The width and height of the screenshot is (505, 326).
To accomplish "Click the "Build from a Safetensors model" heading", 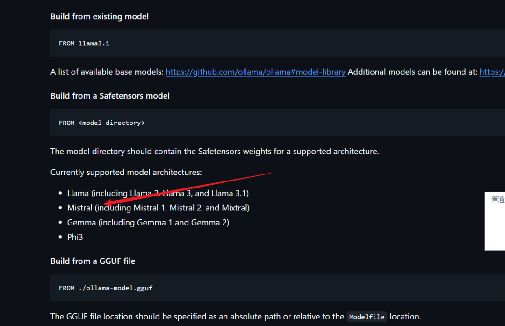I will click(110, 96).
